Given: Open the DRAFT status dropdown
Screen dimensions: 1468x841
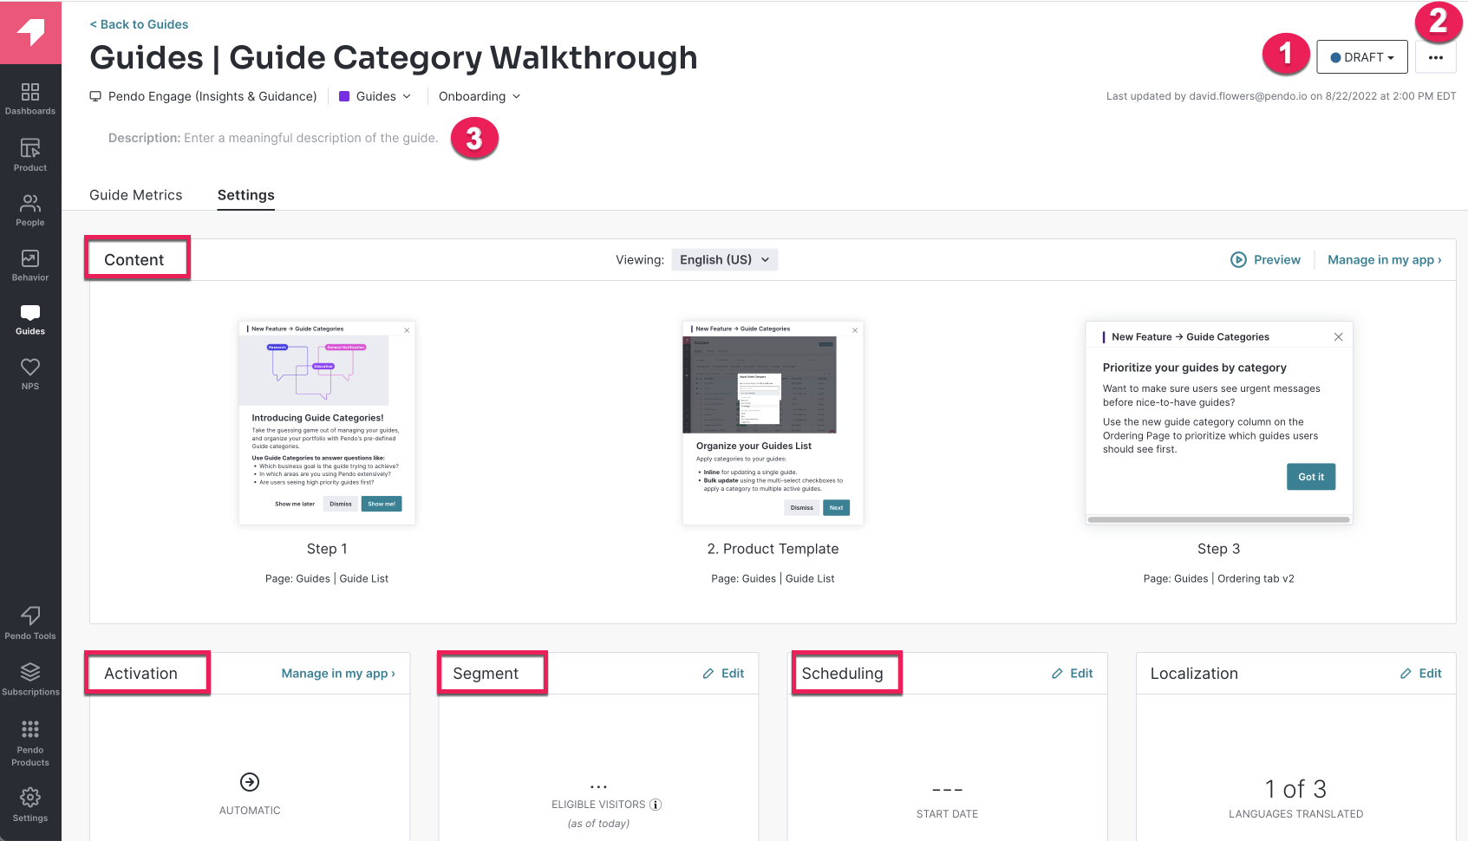Looking at the screenshot, I should (1361, 57).
